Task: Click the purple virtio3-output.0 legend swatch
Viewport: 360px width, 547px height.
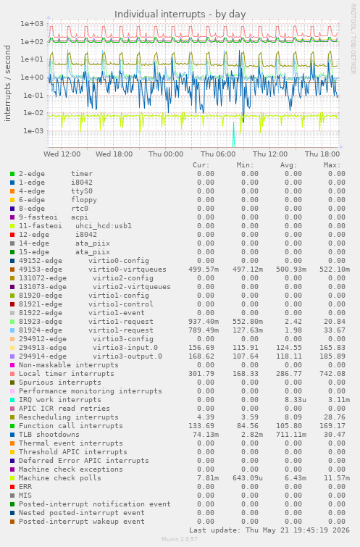Action: pos(12,356)
